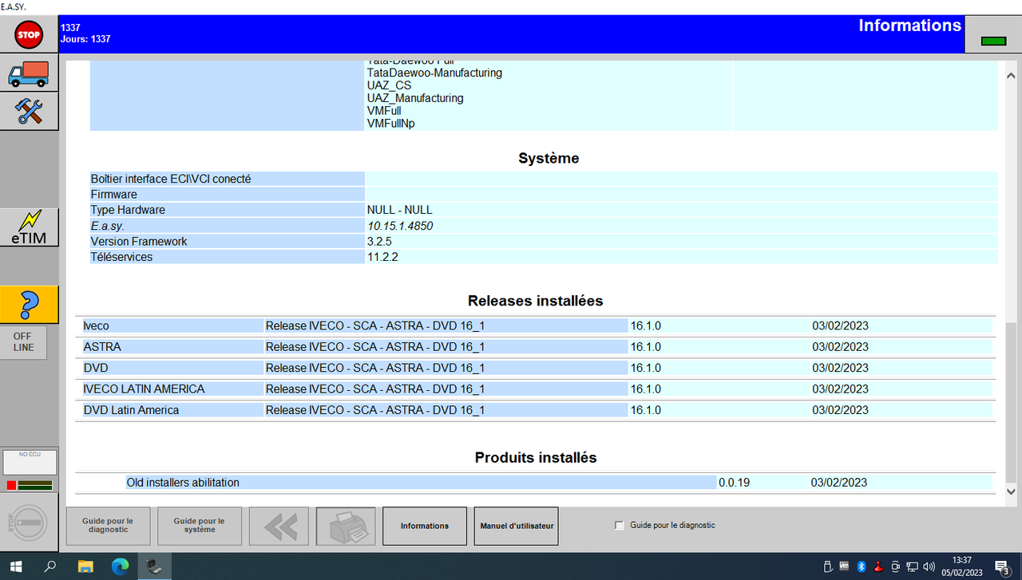Screen dimensions: 1022x580
Task: Click the scrollbar down arrow
Action: point(1012,492)
